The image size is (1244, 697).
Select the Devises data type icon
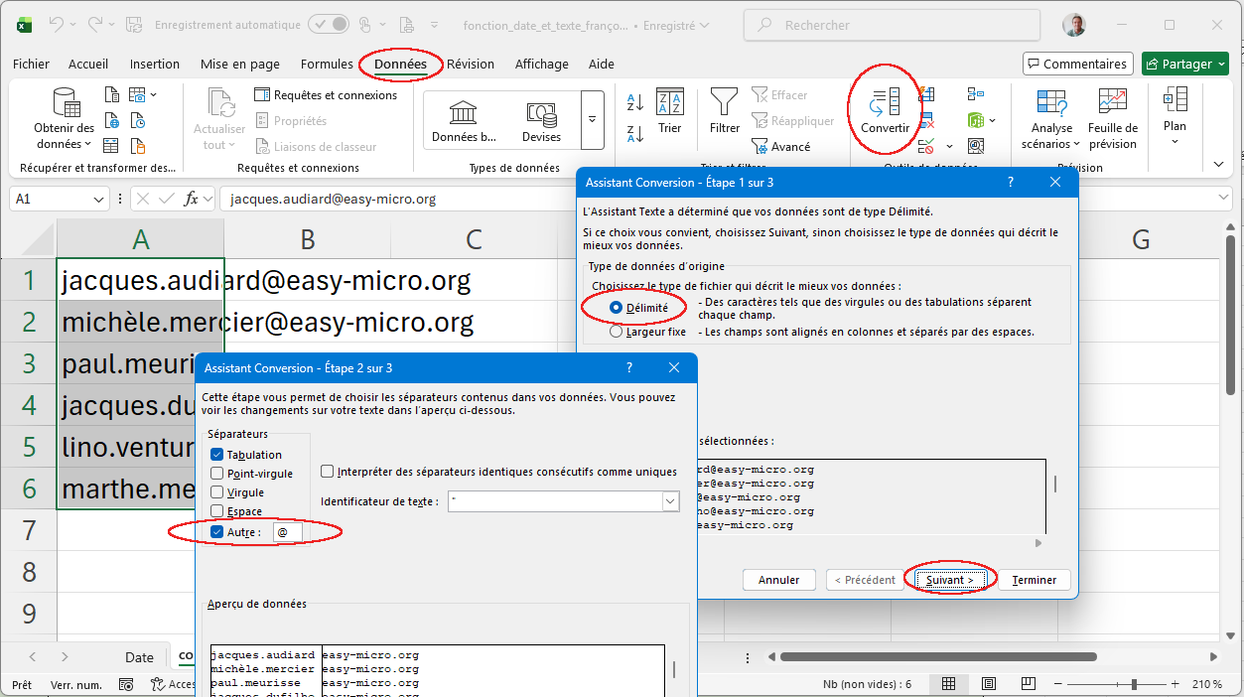[541, 113]
